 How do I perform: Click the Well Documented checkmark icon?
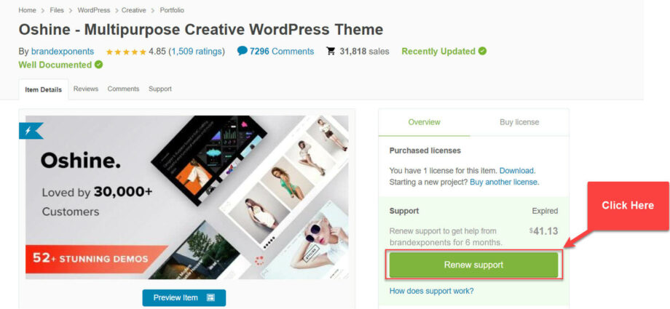point(98,65)
